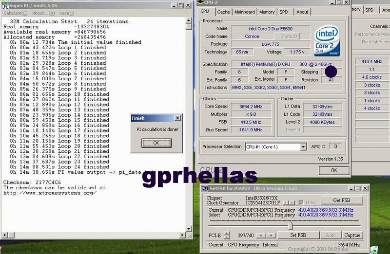The height and width of the screenshot is (254, 390).
Task: Click the SetFSB title bar PLL icon
Action: [205, 189]
